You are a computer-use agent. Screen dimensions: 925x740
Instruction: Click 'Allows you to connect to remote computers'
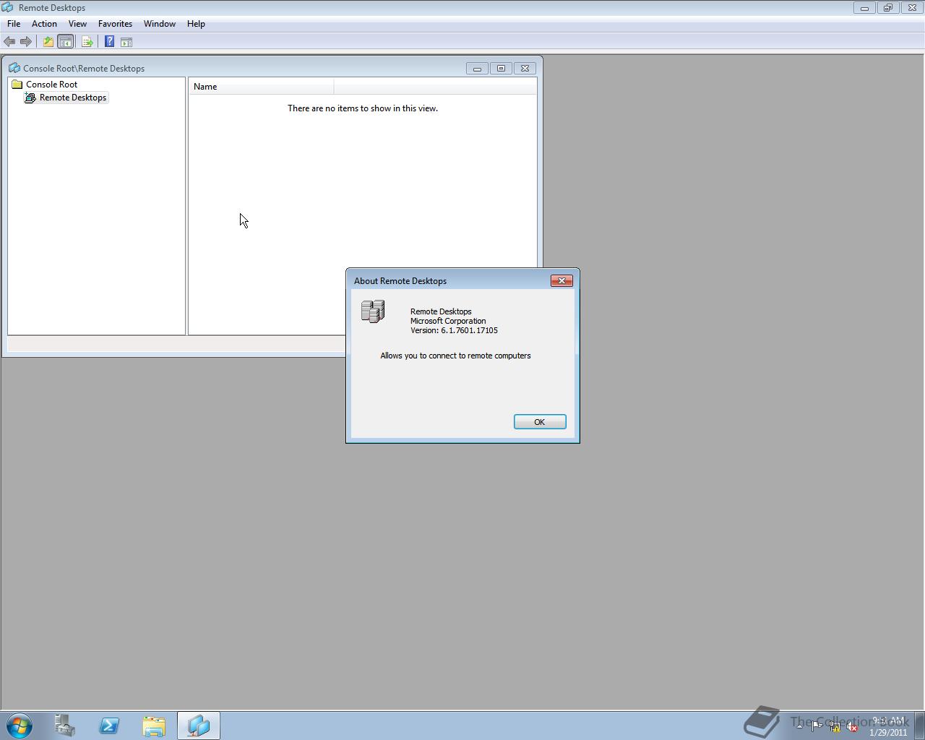click(x=455, y=356)
